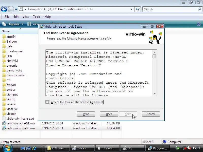The width and height of the screenshot is (203, 152).
Task: Open recent pages dropdown arrow
Action: pyautogui.click(x=16, y=9)
